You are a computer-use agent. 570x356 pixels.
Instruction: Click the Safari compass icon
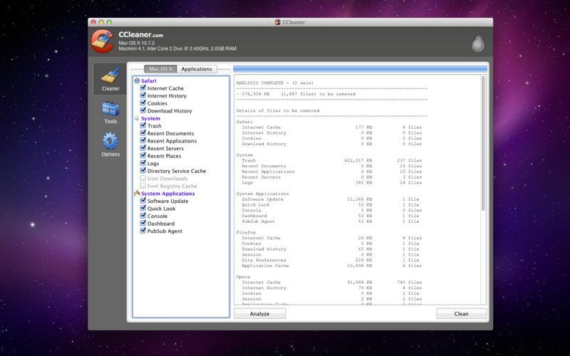coord(137,80)
